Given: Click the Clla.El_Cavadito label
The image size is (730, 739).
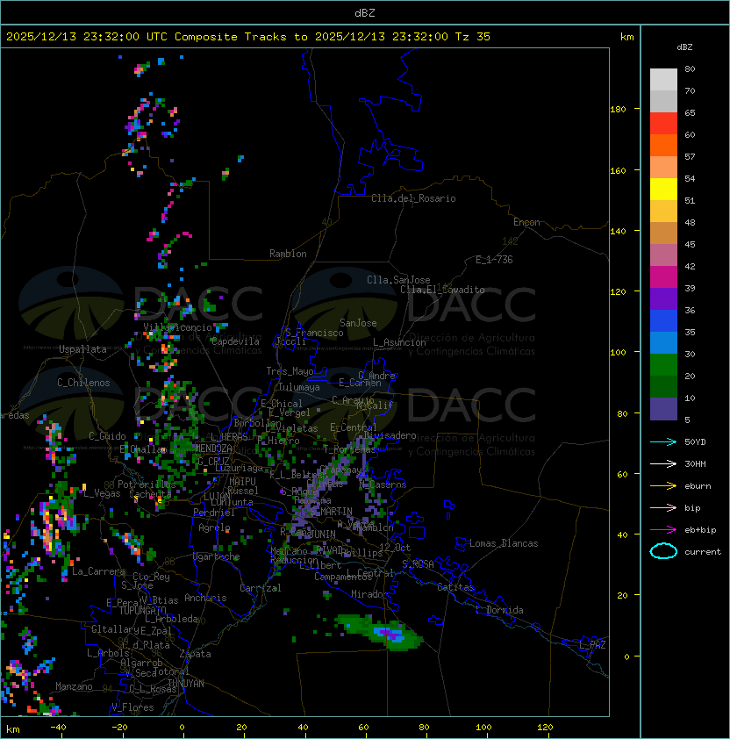Looking at the screenshot, I should pyautogui.click(x=442, y=290).
